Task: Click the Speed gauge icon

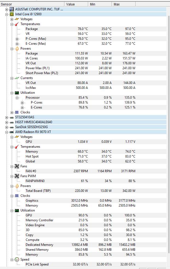Action: (x=17, y=259)
